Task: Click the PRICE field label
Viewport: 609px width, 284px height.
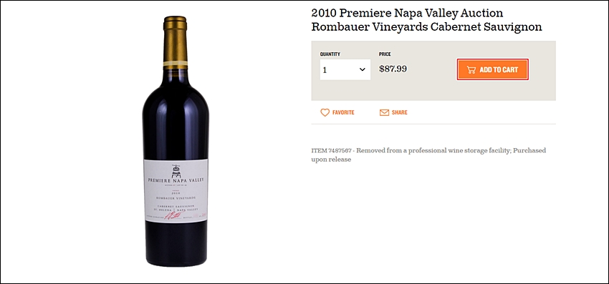Action: (x=385, y=54)
